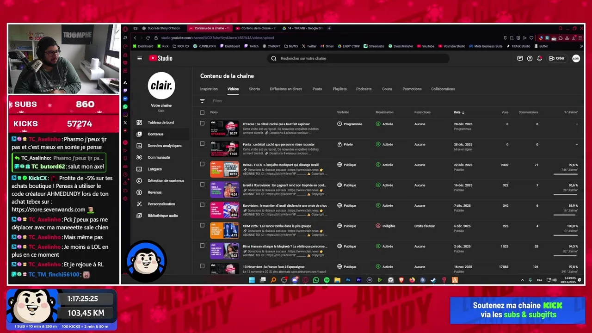The image size is (592, 333).
Task: Switch to the Diffusions en direct tab
Action: click(286, 89)
